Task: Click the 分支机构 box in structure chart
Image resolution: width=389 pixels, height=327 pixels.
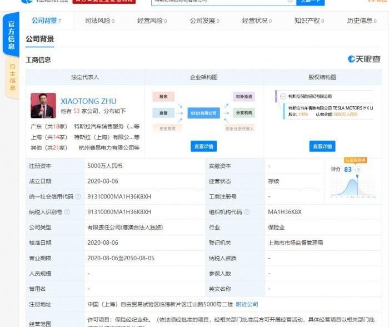Action: [244, 113]
